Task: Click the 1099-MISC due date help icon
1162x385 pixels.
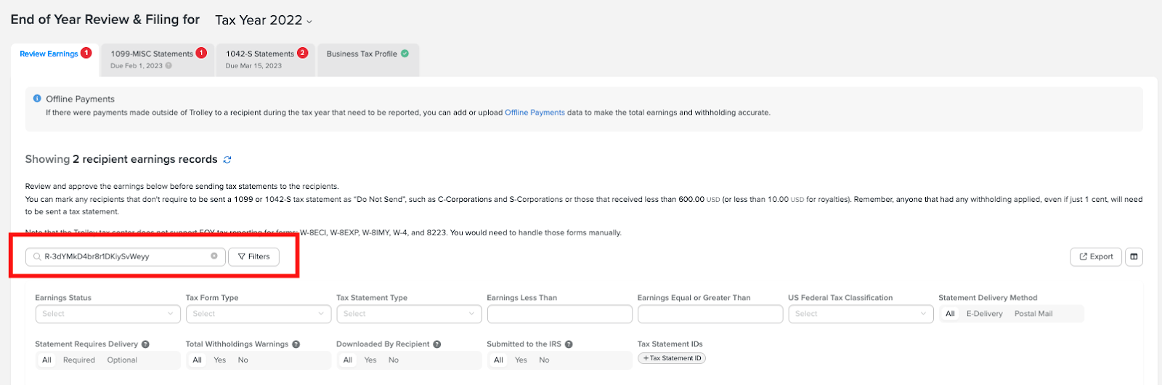Action: tap(168, 65)
